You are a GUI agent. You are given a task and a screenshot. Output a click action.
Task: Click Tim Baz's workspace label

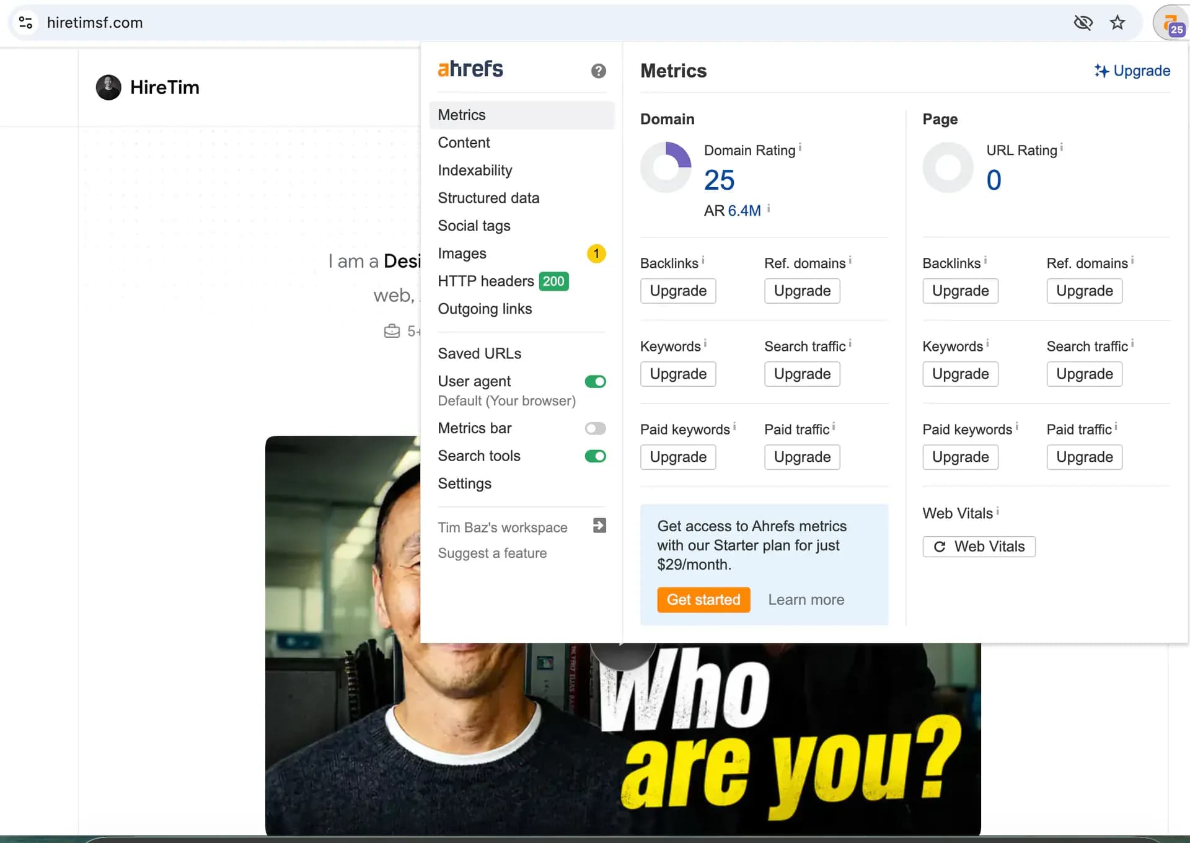point(502,527)
